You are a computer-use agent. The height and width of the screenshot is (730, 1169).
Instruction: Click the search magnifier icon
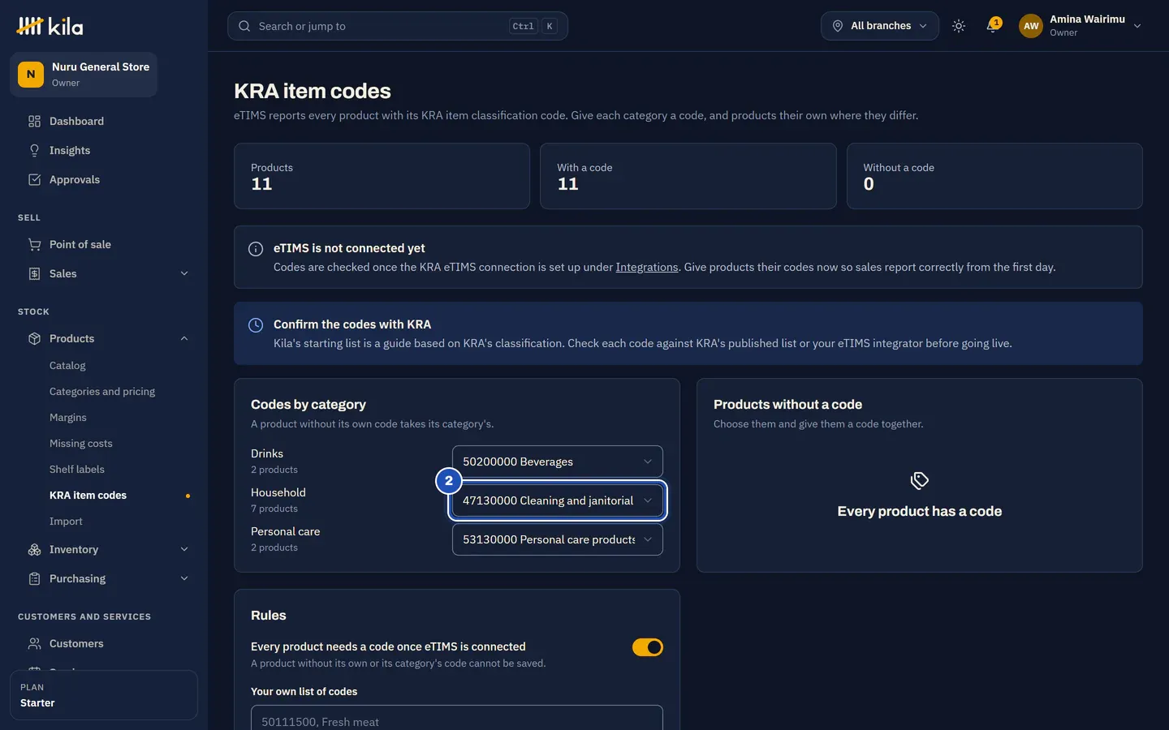point(244,26)
